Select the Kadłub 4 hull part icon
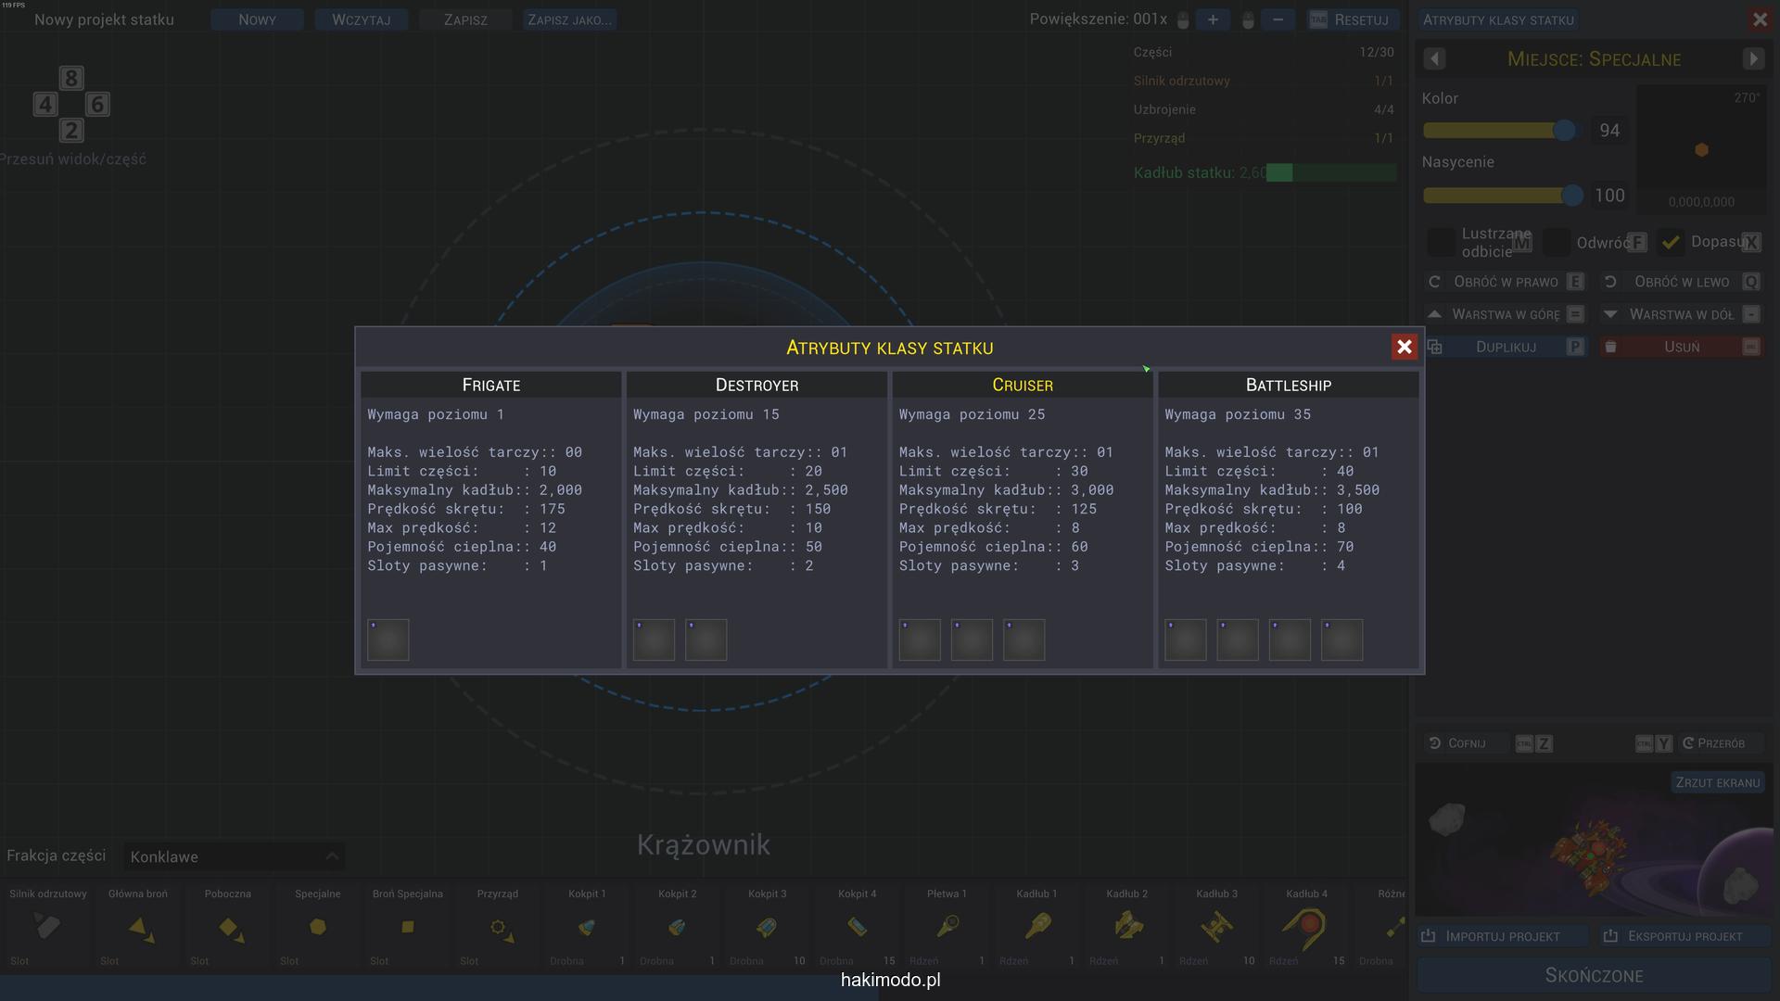This screenshot has width=1780, height=1001. pyautogui.click(x=1305, y=927)
